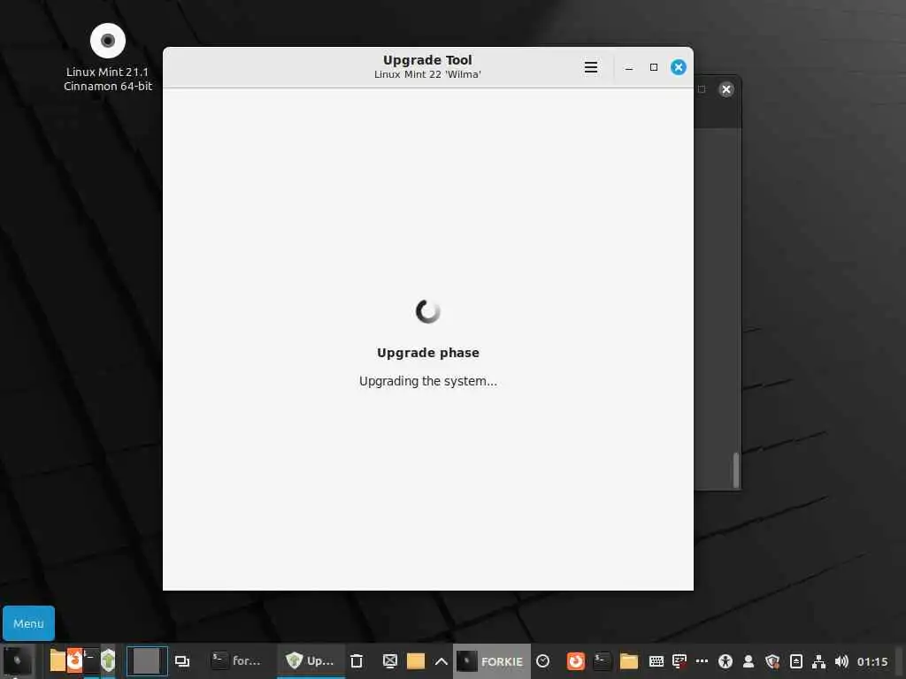Close the Upgrade Tool window
906x679 pixels.
pos(679,67)
